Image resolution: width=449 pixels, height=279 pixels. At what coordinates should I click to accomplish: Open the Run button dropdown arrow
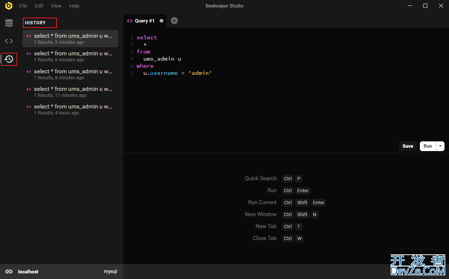(x=440, y=146)
